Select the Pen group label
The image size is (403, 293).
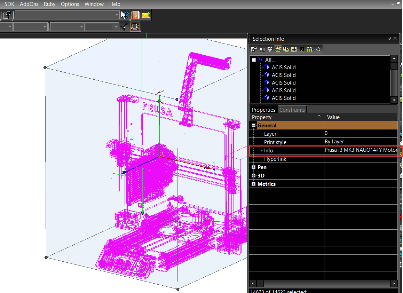click(262, 167)
